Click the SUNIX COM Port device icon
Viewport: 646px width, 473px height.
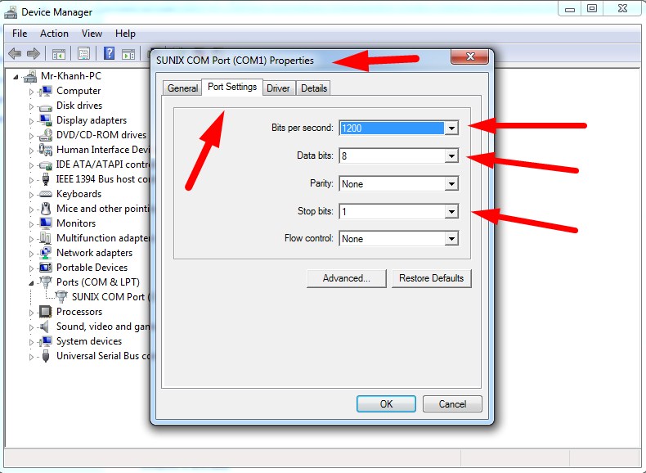(x=61, y=297)
